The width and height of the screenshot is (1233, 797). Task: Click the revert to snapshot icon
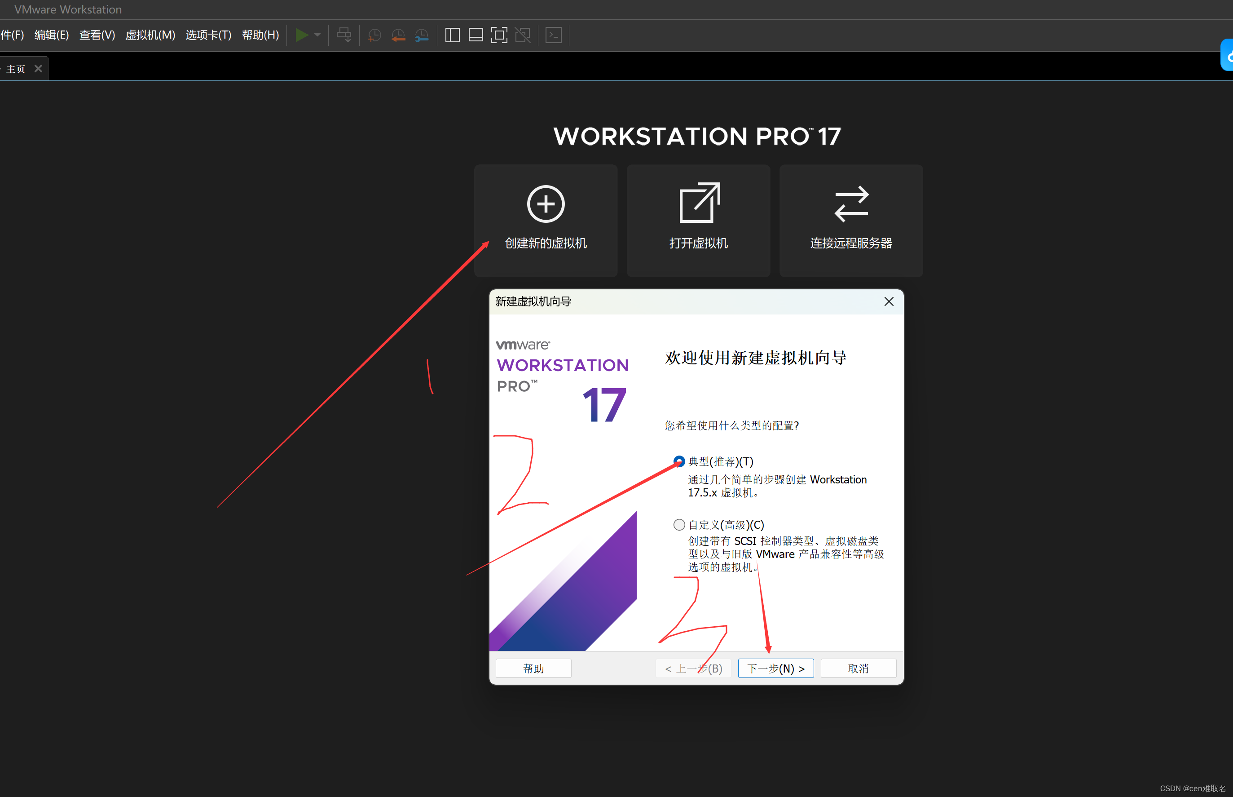point(398,35)
